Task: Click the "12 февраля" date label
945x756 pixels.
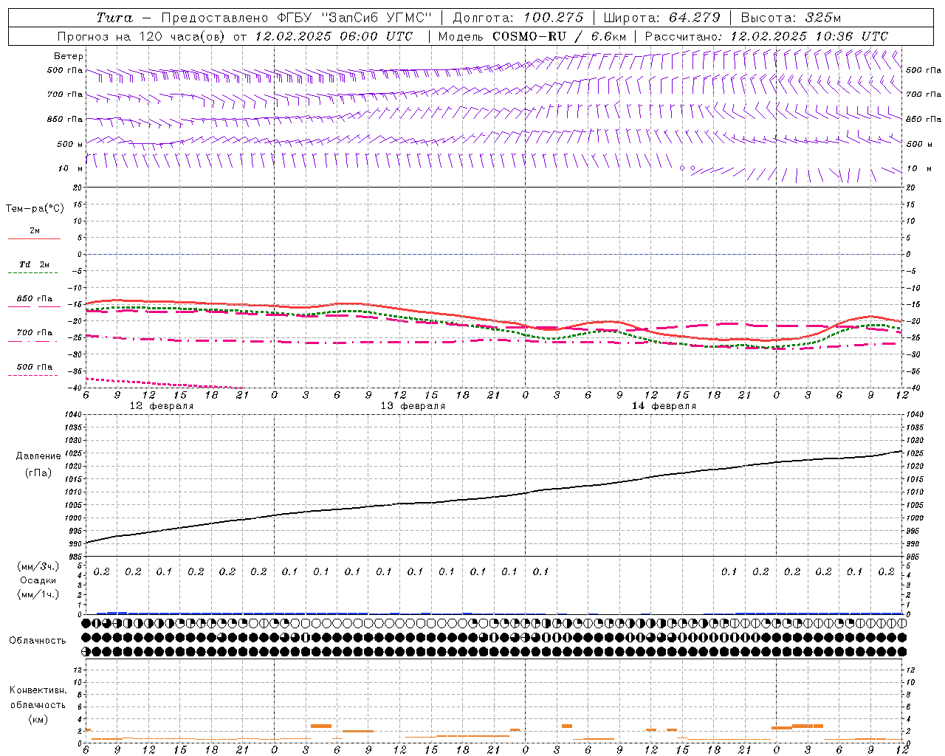Action: click(x=162, y=406)
